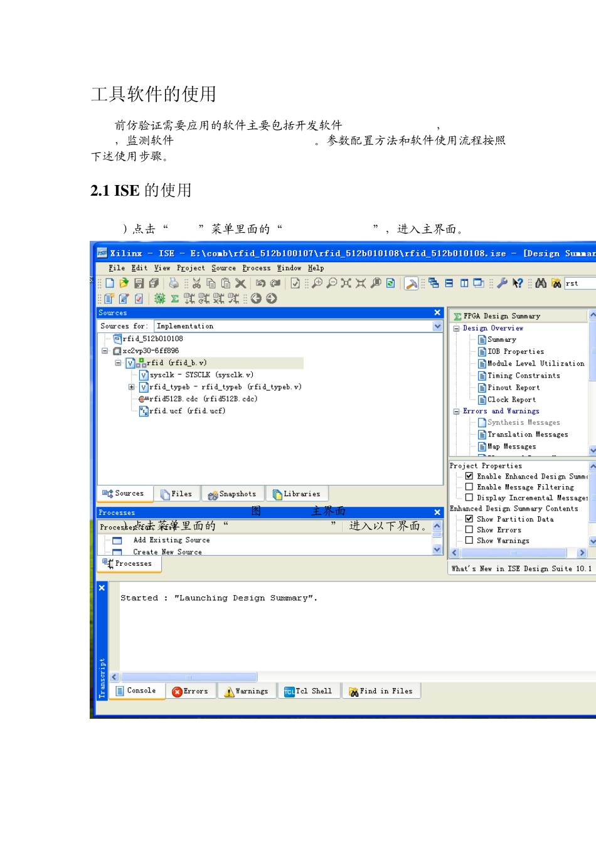Click the highlighted hammer toolbar icon

coord(412,284)
